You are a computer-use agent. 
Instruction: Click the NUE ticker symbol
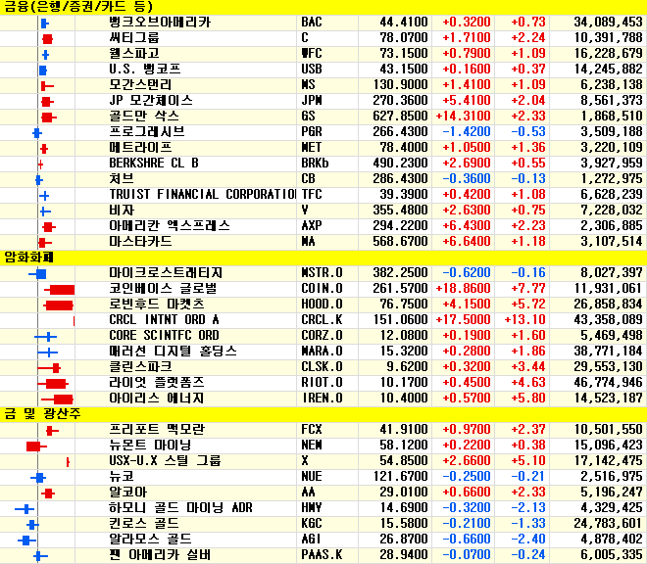(x=311, y=476)
